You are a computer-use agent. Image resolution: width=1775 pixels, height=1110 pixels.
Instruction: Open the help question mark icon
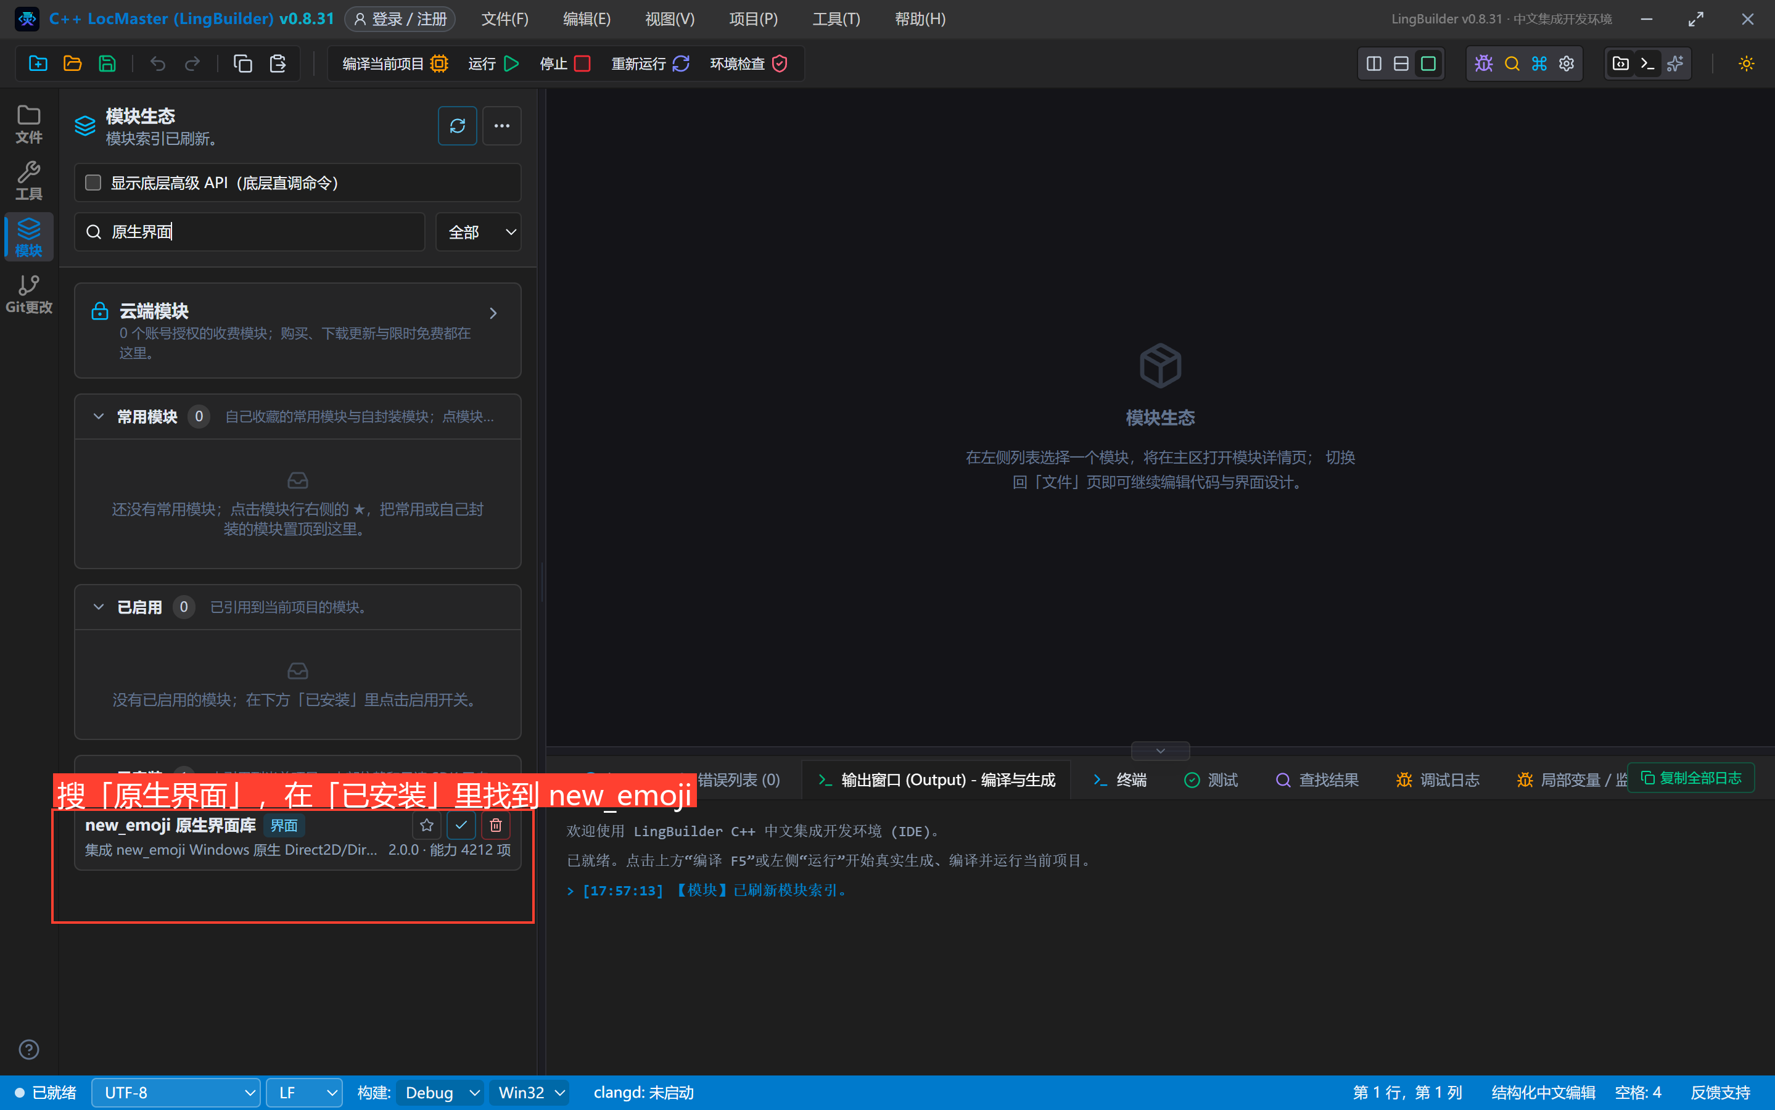pos(28,1049)
